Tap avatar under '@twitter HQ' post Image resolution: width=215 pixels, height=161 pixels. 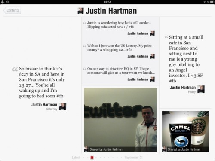click(x=152, y=79)
